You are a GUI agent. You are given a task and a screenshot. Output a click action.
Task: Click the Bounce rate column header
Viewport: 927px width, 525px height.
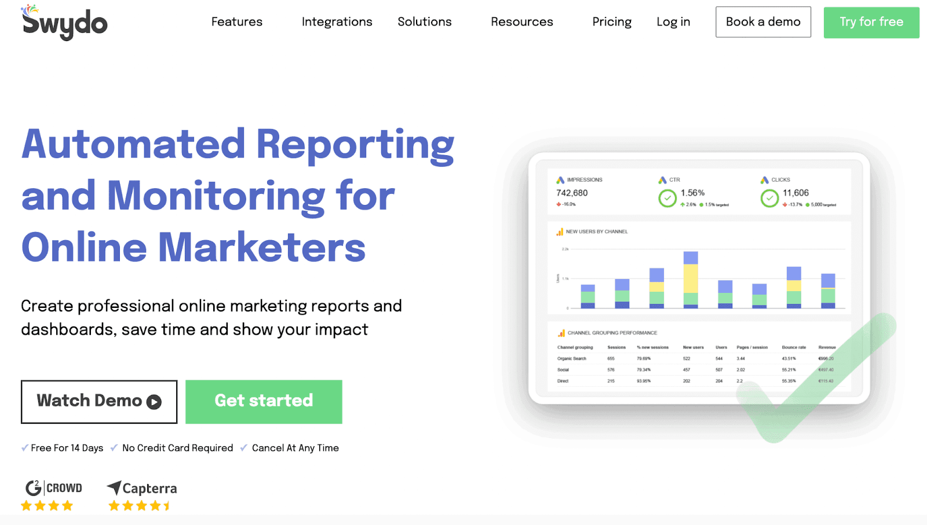[x=794, y=347]
